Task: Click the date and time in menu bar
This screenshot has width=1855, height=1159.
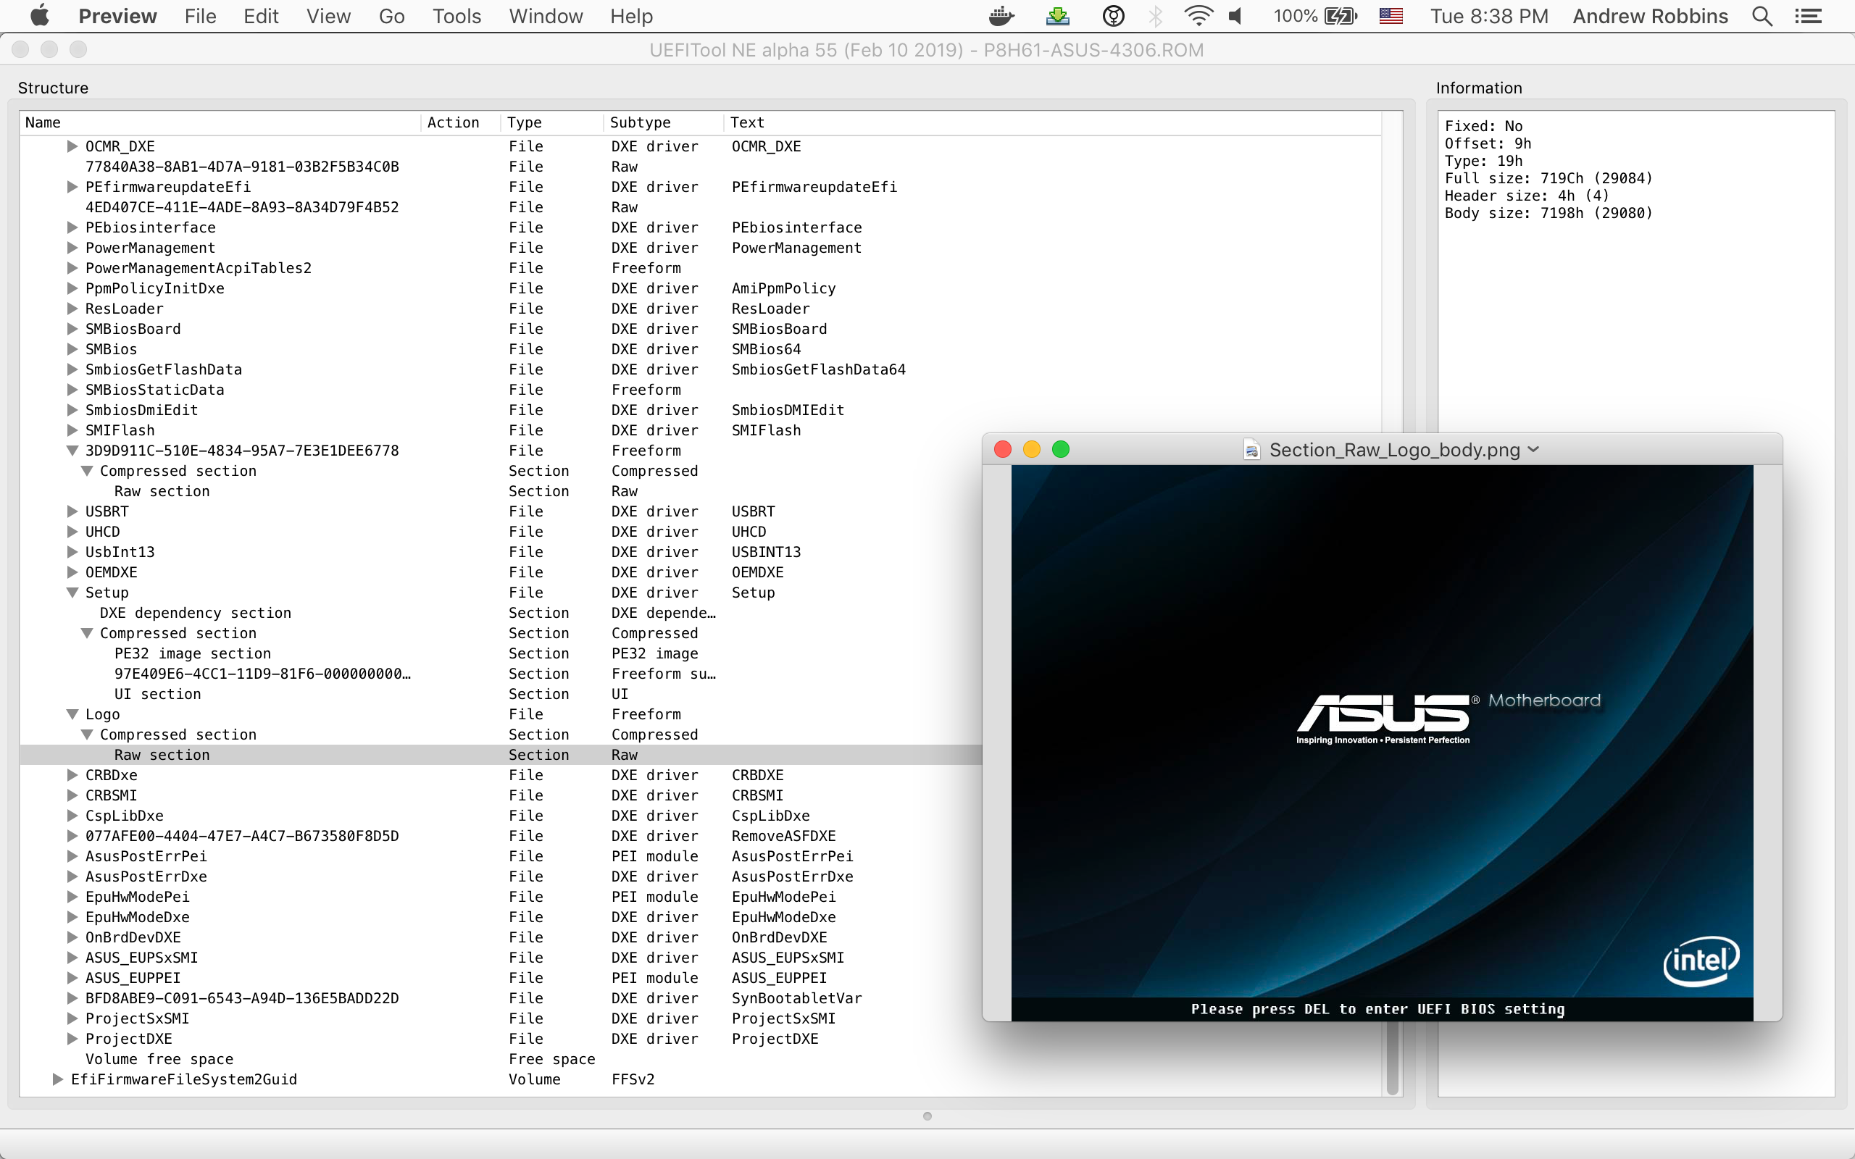Action: (x=1489, y=16)
